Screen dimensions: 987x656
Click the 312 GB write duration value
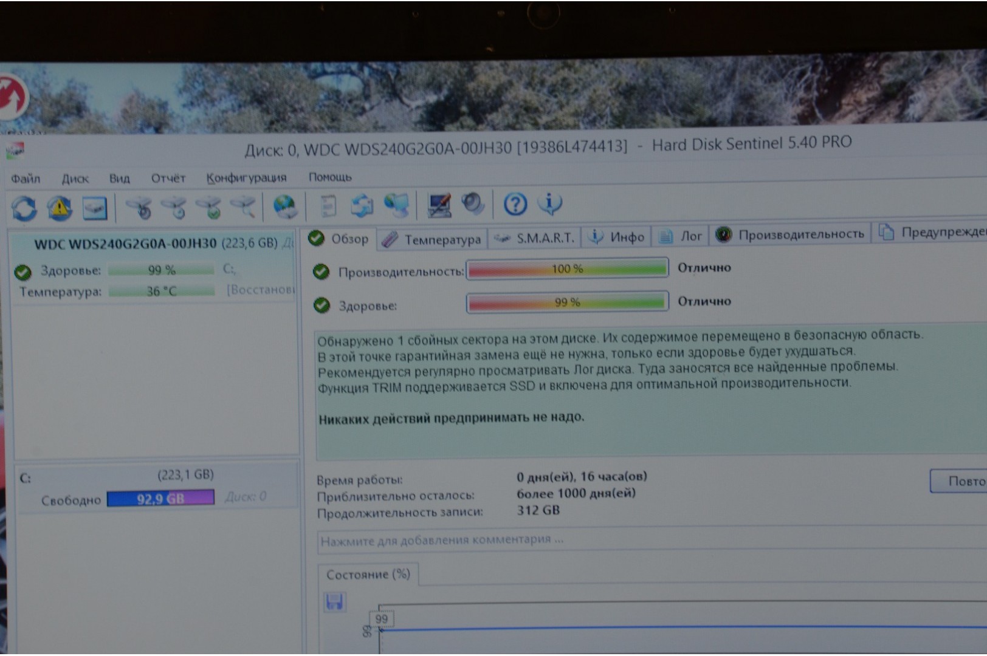point(538,510)
